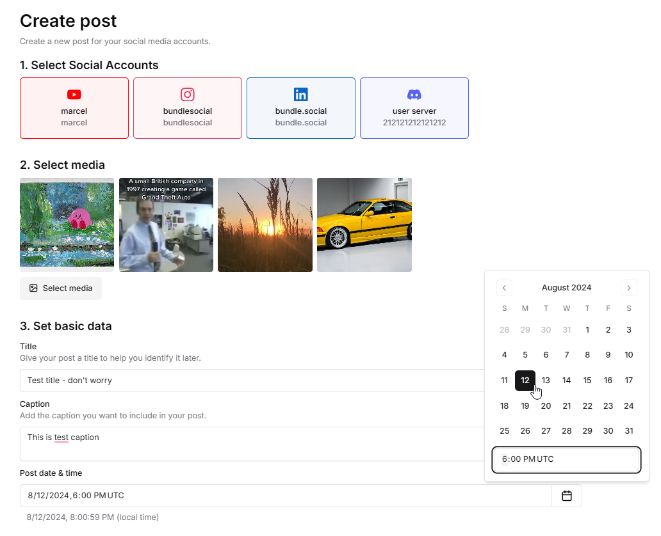Choose the yellow car thumbnail
Viewport: 661px width, 536px height.
coord(364,225)
